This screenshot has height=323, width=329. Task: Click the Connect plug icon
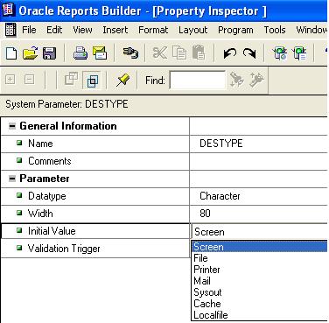click(130, 53)
